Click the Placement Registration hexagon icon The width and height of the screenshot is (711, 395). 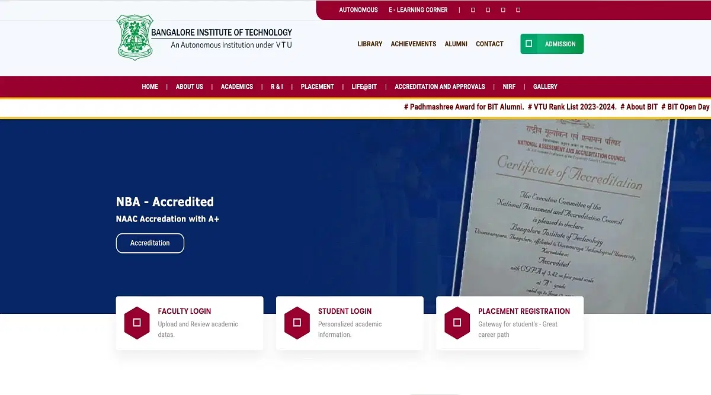coord(457,323)
